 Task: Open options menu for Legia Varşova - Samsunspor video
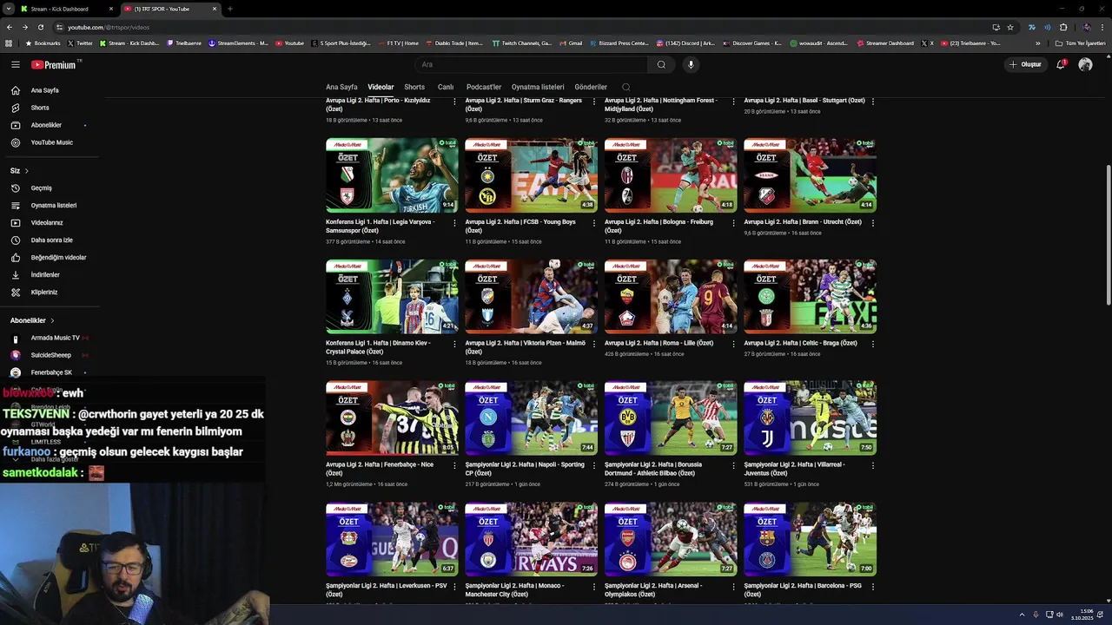[454, 222]
